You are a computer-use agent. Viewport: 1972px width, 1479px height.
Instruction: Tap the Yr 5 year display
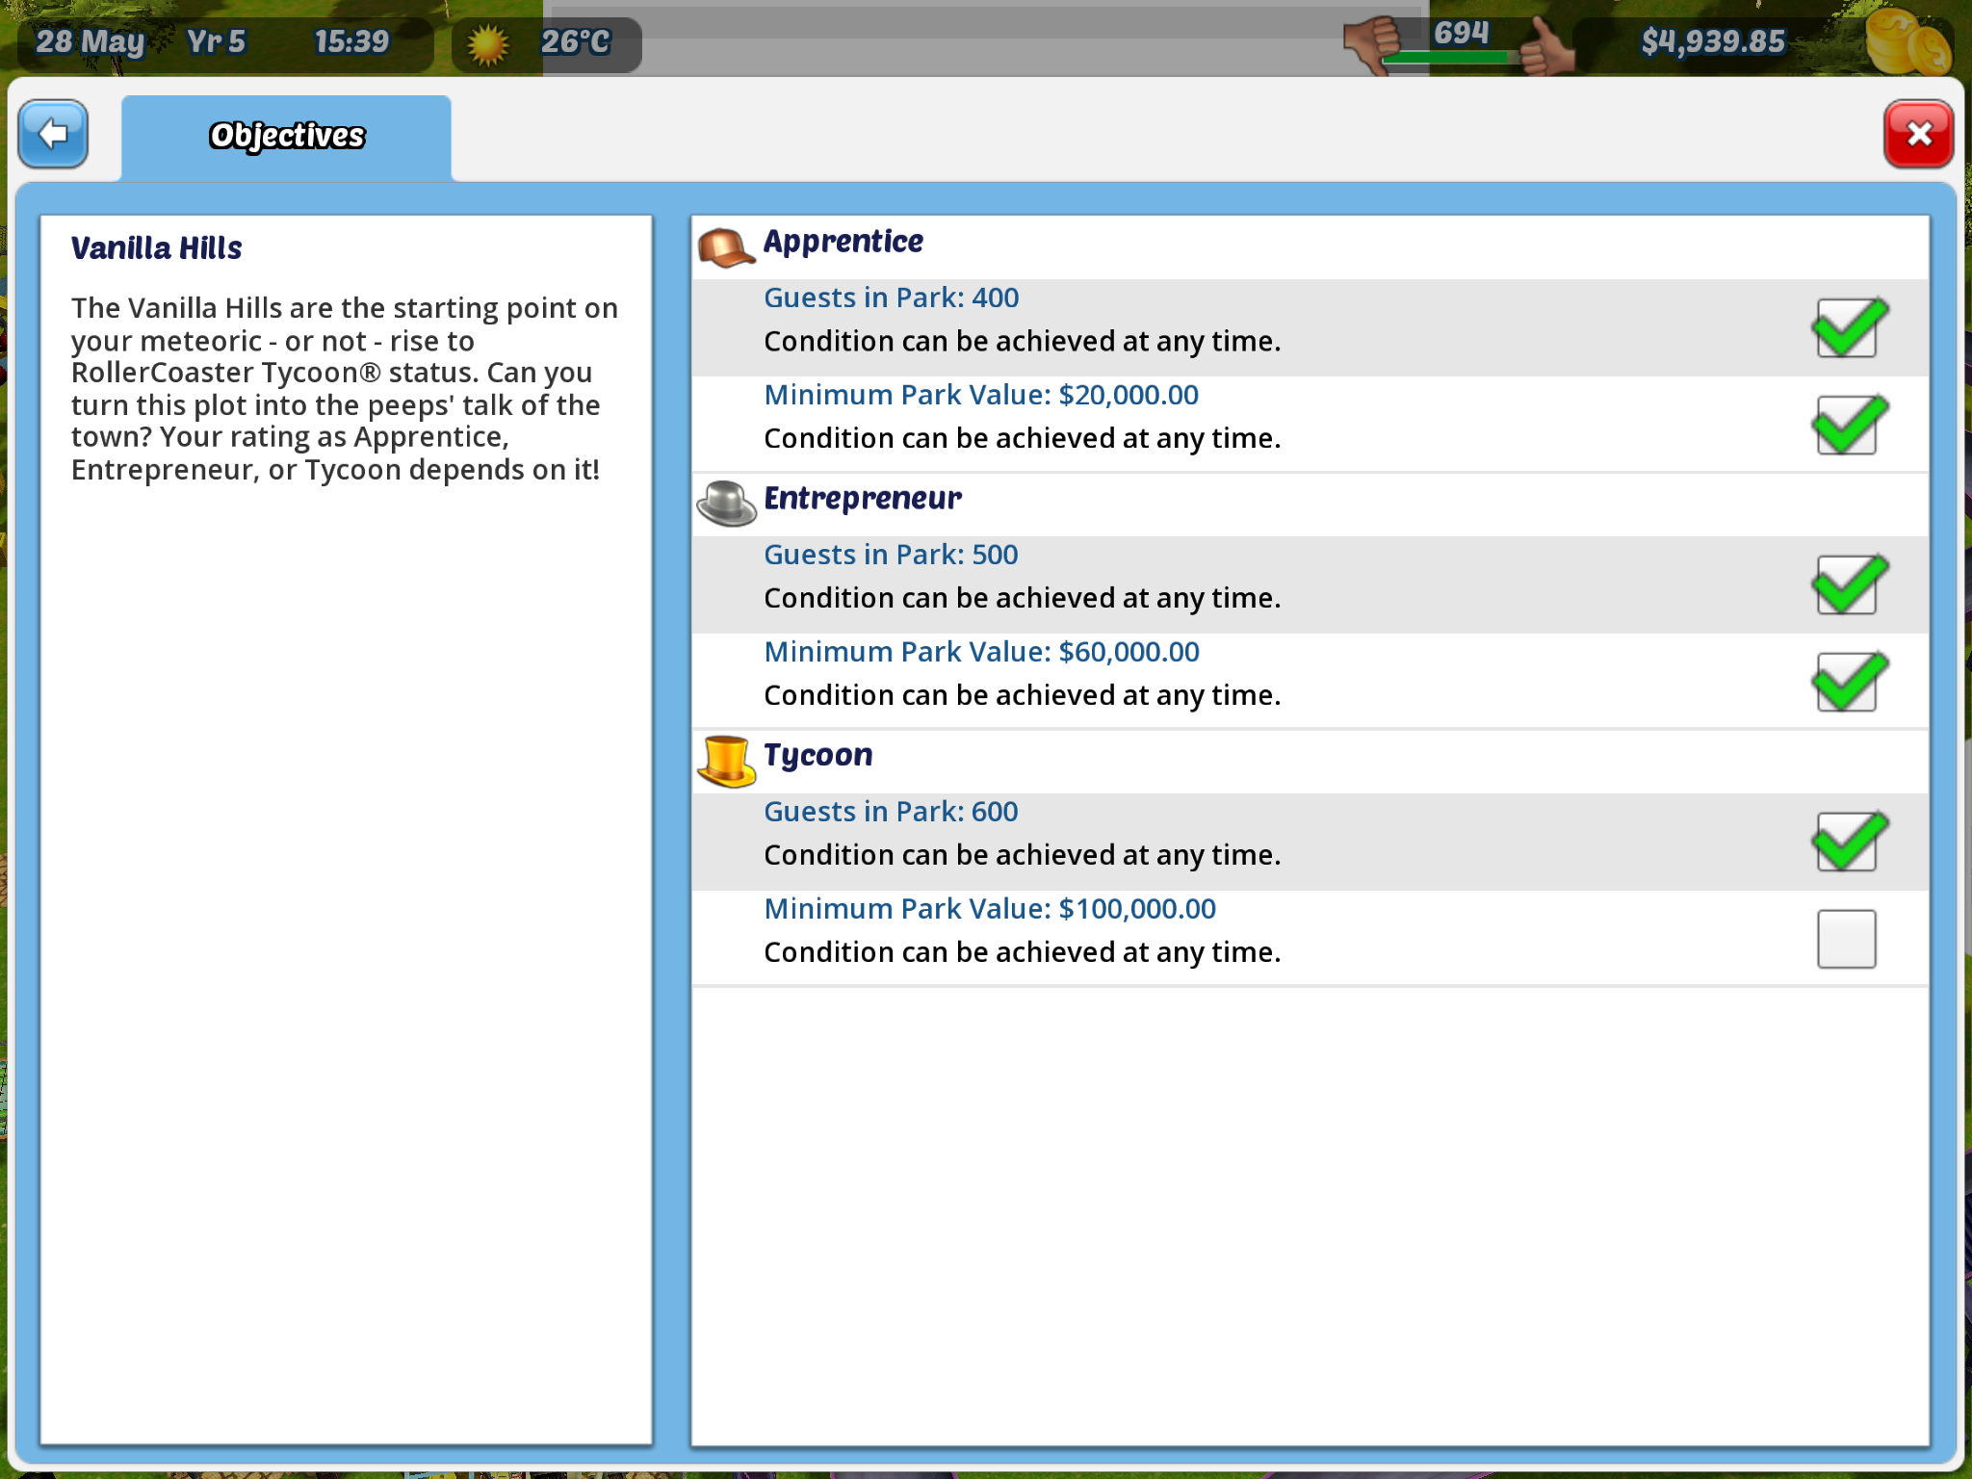pyautogui.click(x=216, y=42)
